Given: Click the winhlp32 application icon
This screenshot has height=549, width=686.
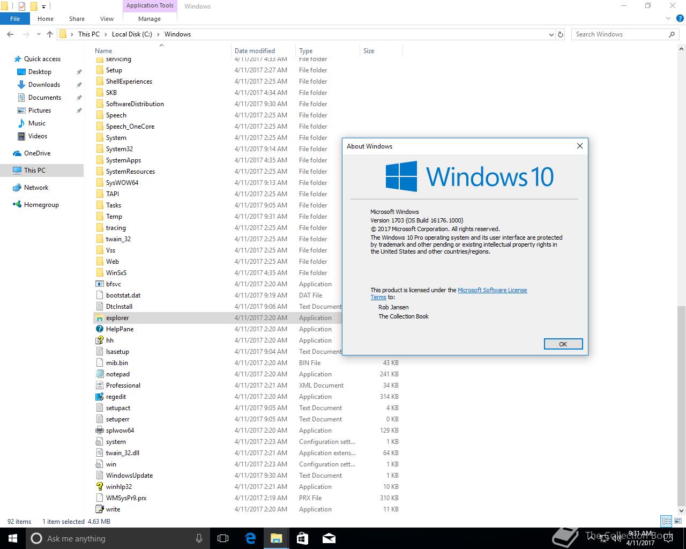Looking at the screenshot, I should coord(99,487).
